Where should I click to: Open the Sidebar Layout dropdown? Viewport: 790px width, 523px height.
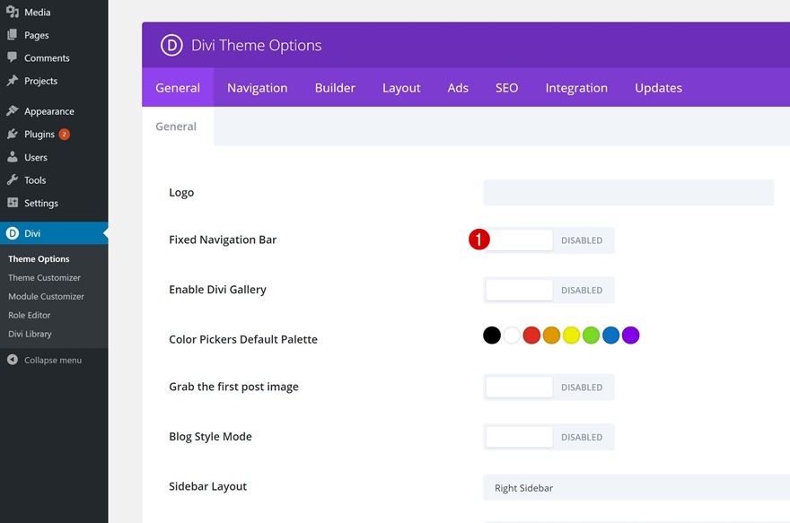(x=636, y=488)
